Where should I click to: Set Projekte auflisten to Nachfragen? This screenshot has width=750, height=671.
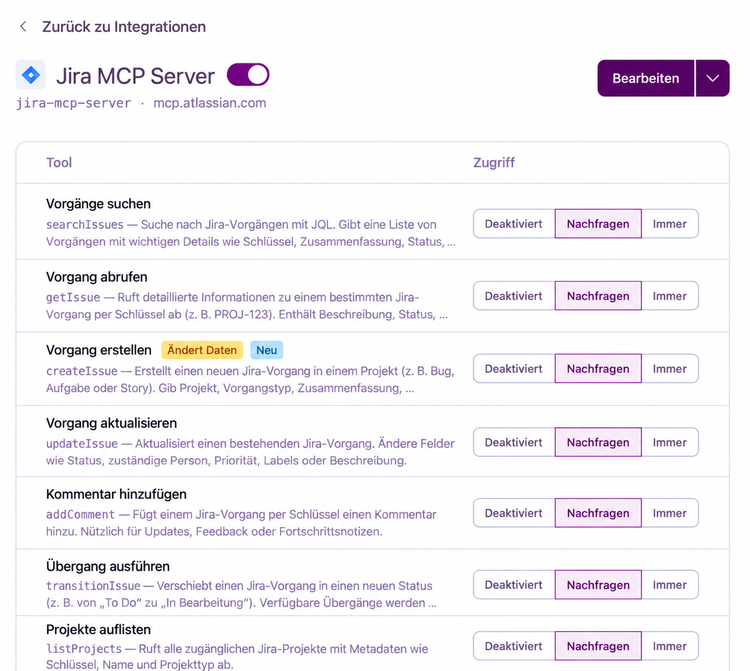click(x=598, y=646)
